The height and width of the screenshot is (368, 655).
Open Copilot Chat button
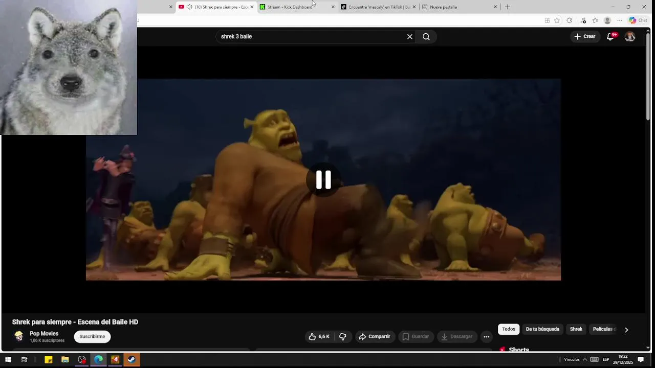click(638, 20)
